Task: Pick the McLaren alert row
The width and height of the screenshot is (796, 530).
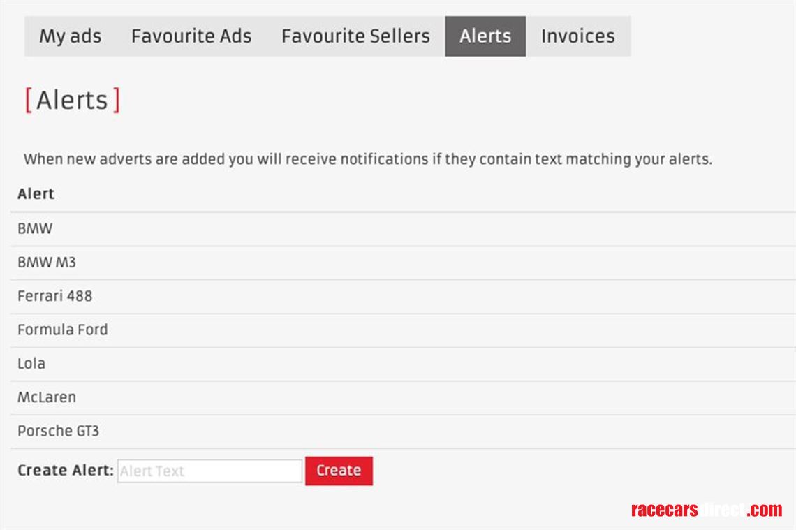Action: coord(47,397)
